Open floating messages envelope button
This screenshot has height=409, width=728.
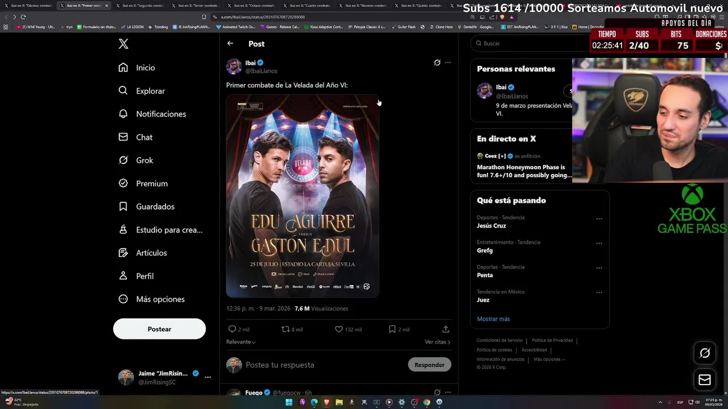pyautogui.click(x=705, y=380)
